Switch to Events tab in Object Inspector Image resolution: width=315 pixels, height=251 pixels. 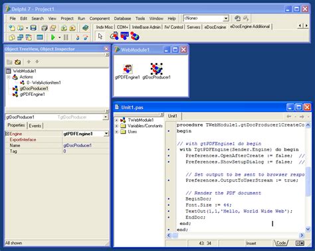click(x=35, y=126)
